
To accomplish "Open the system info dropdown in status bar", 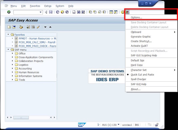I will 119,125.
